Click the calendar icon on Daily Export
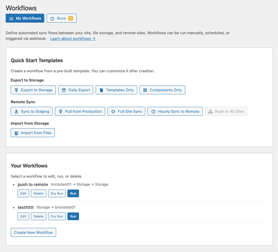Image resolution: width=278 pixels, height=252 pixels. 64,90
